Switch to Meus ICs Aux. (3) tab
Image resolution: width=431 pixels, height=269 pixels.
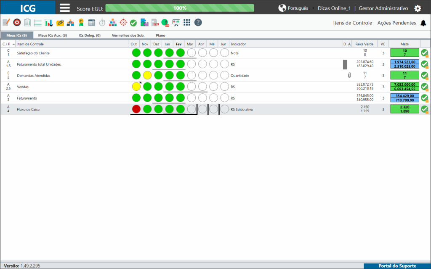click(53, 35)
